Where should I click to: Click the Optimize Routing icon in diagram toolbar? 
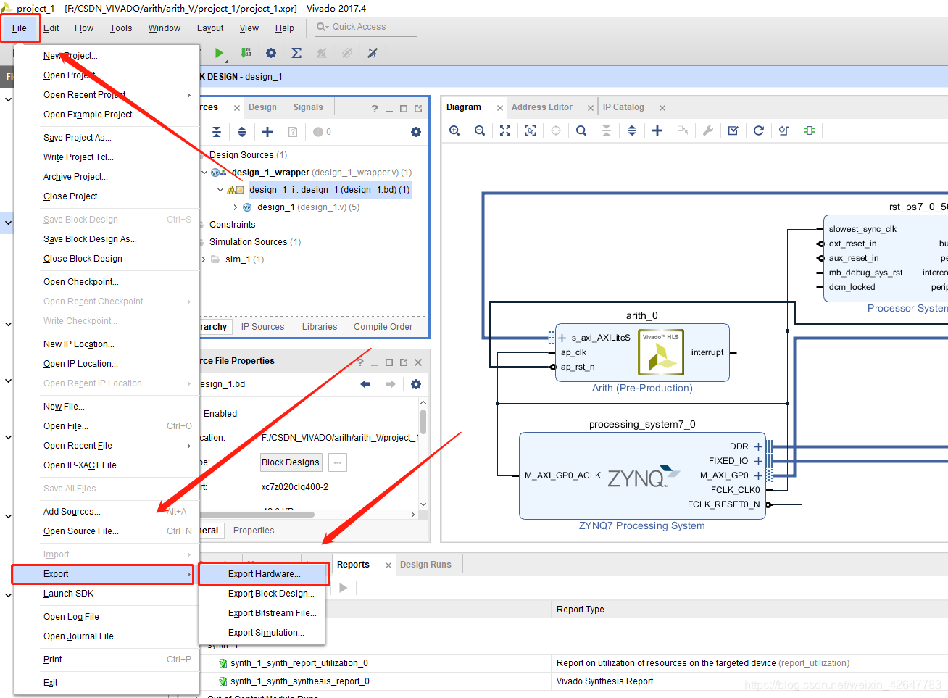coord(784,130)
